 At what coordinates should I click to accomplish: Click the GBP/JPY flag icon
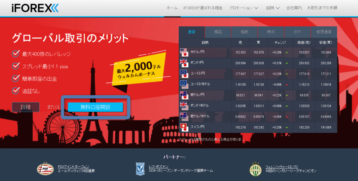point(184,63)
